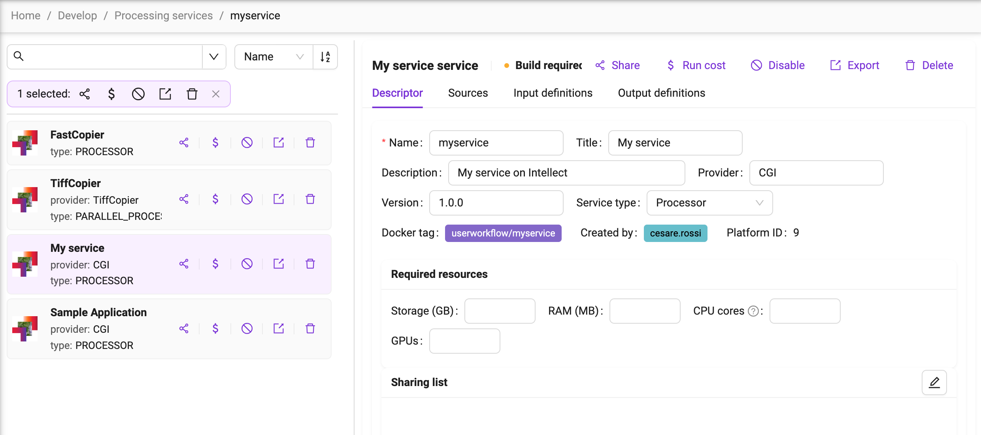Export the My service list entry
The image size is (981, 435).
(x=279, y=264)
